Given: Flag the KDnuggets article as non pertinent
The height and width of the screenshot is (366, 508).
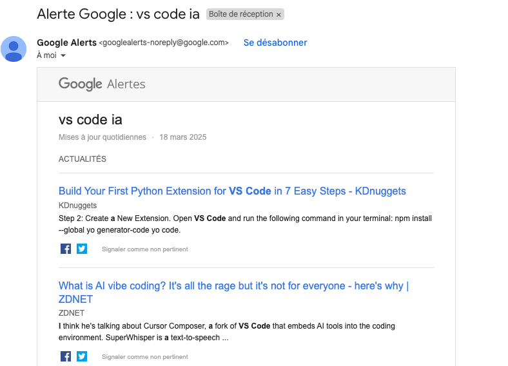Looking at the screenshot, I should pyautogui.click(x=144, y=249).
